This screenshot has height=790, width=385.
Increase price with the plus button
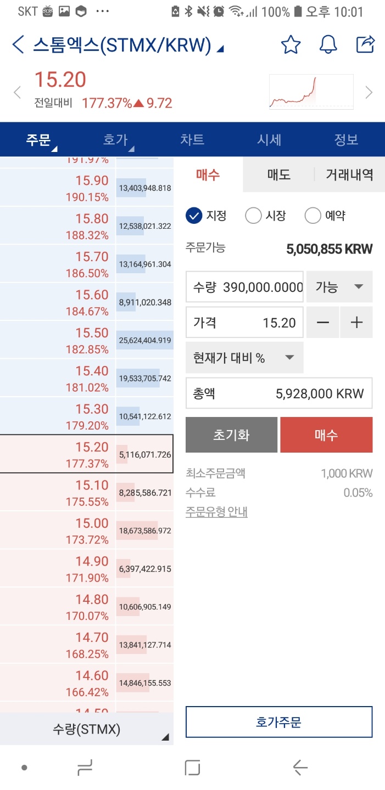click(356, 322)
